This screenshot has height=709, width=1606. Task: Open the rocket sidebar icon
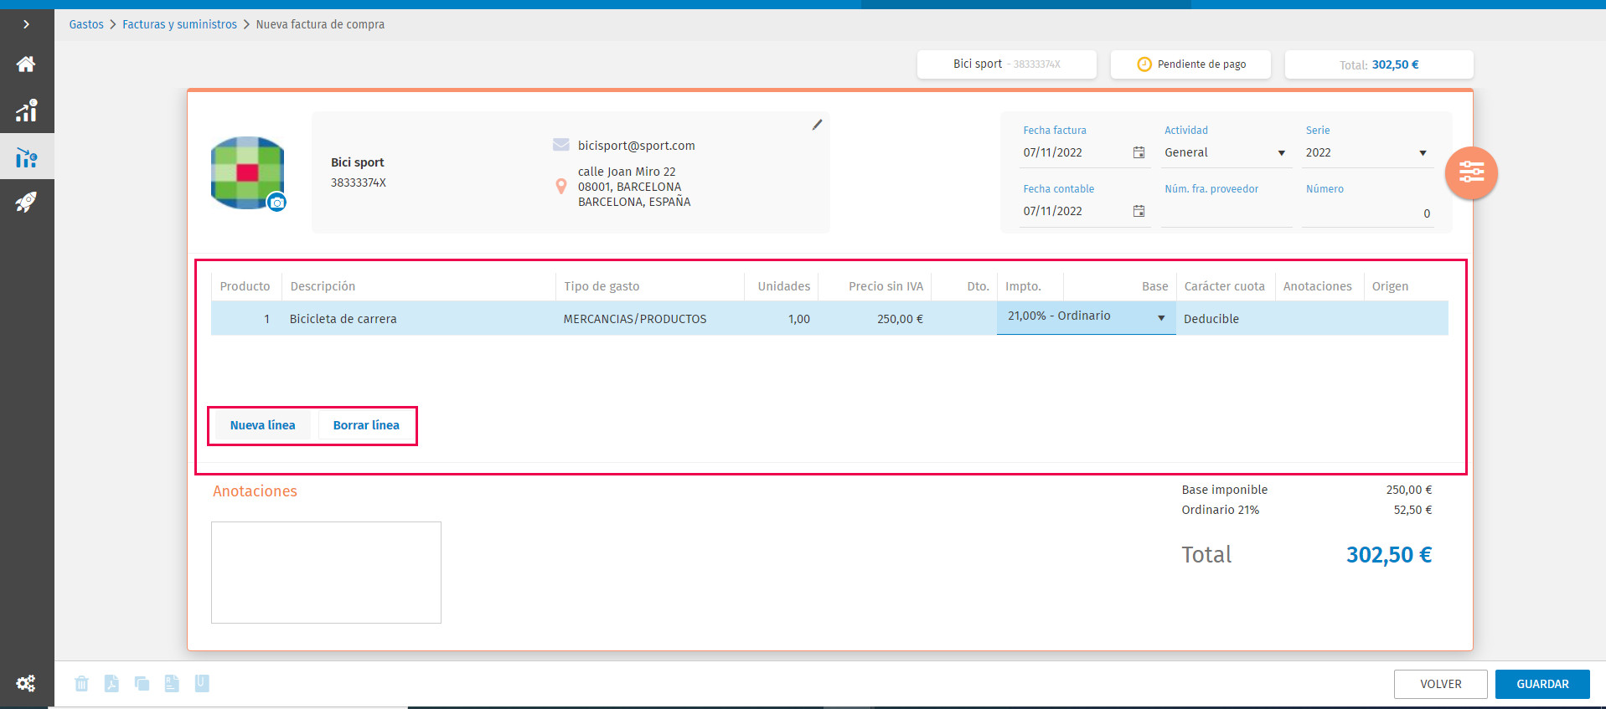26,202
